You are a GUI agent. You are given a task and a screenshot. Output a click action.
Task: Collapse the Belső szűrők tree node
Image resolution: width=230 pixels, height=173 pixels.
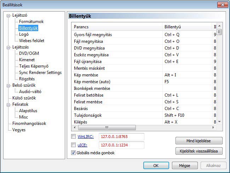point(9,85)
